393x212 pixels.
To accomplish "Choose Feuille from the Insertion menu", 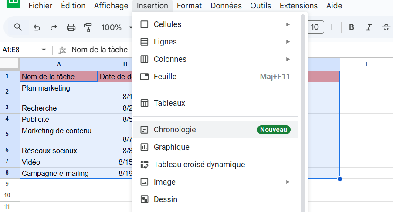I will (x=216, y=77).
